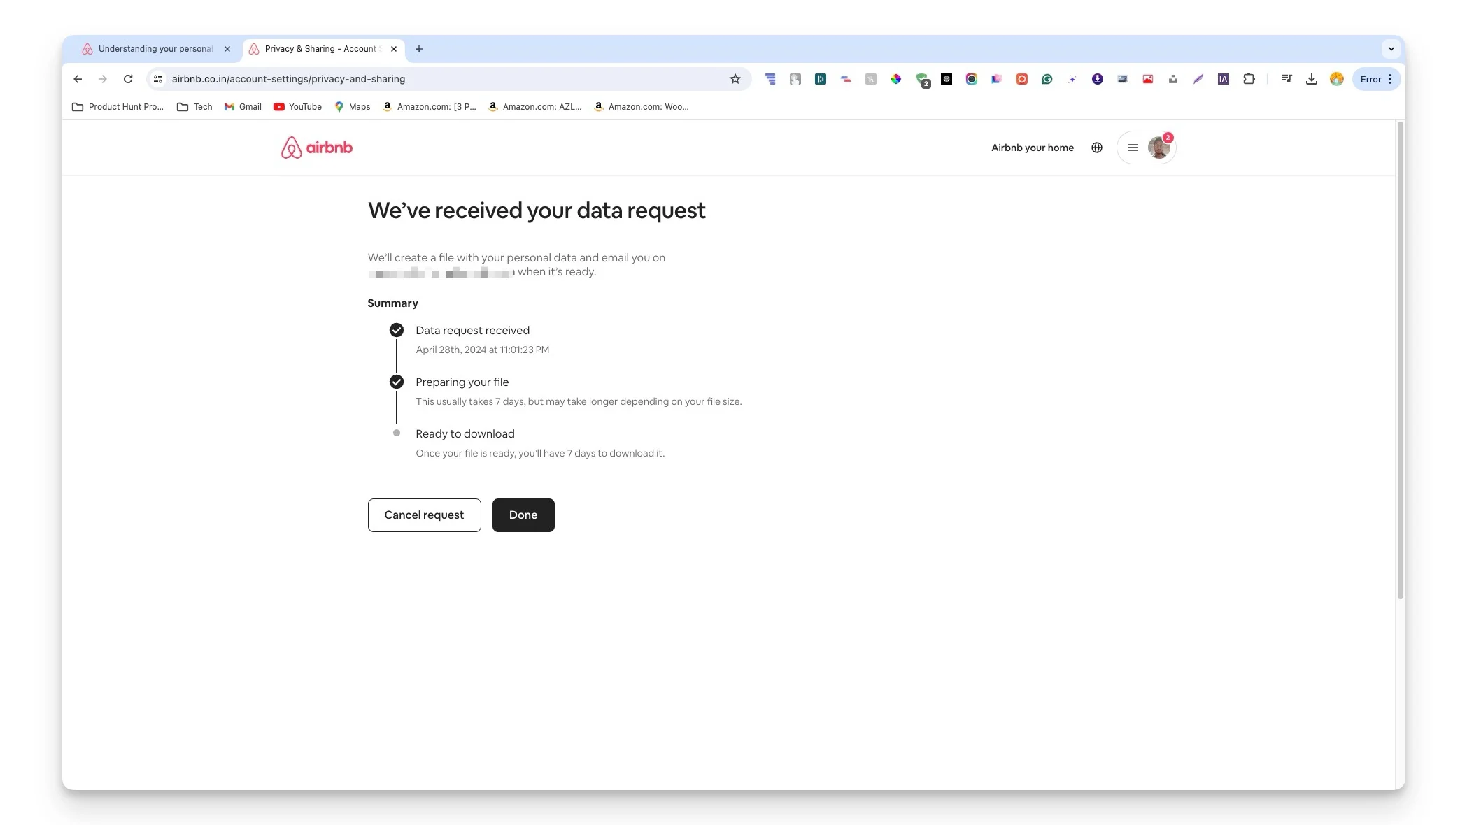The height and width of the screenshot is (825, 1467).
Task: Select the 'Understanding your persona' browser tab
Action: 156,48
